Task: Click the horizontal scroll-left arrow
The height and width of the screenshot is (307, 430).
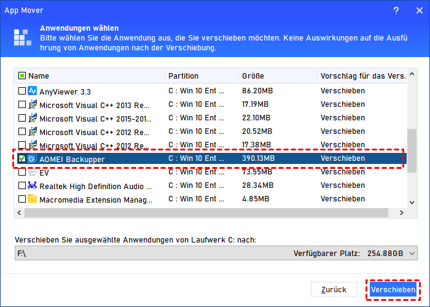Action: (19, 212)
